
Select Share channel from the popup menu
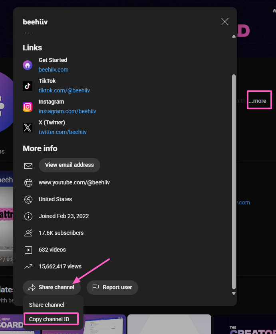pyautogui.click(x=47, y=305)
